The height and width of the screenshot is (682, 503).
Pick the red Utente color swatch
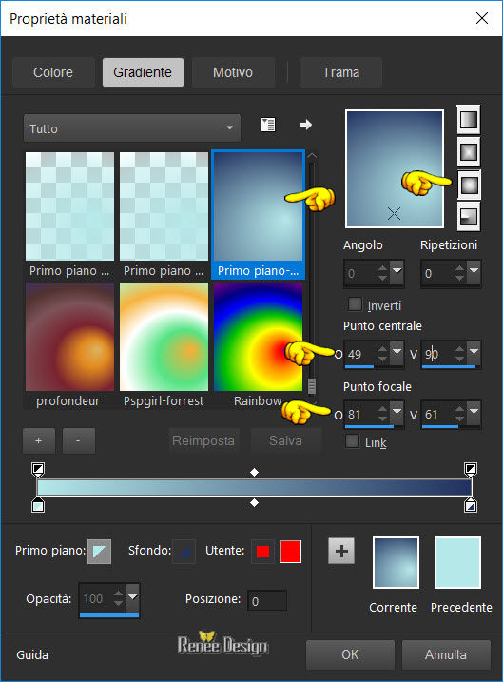(x=290, y=552)
